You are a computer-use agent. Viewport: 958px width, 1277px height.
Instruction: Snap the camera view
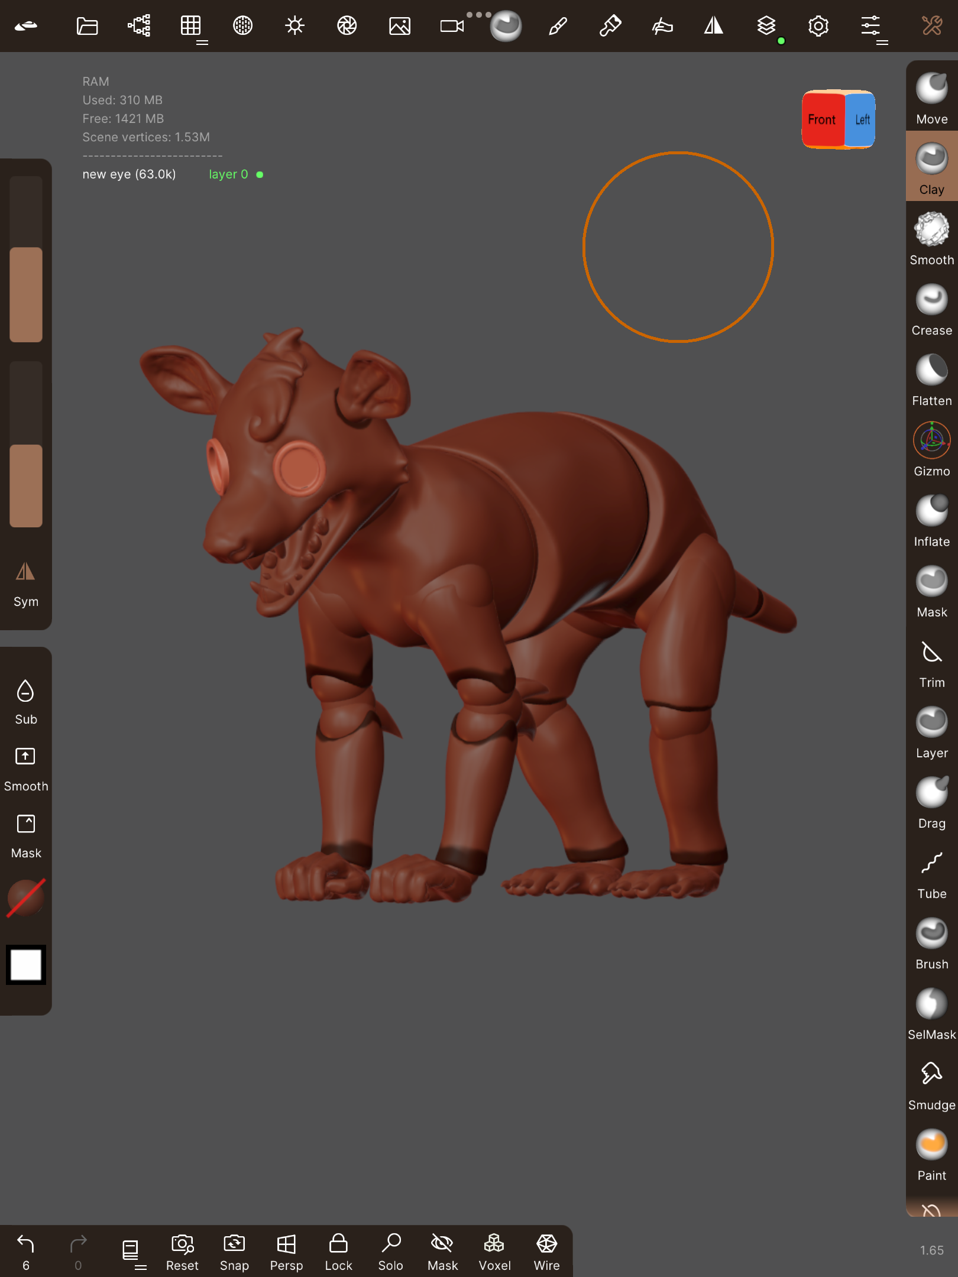click(x=234, y=1252)
